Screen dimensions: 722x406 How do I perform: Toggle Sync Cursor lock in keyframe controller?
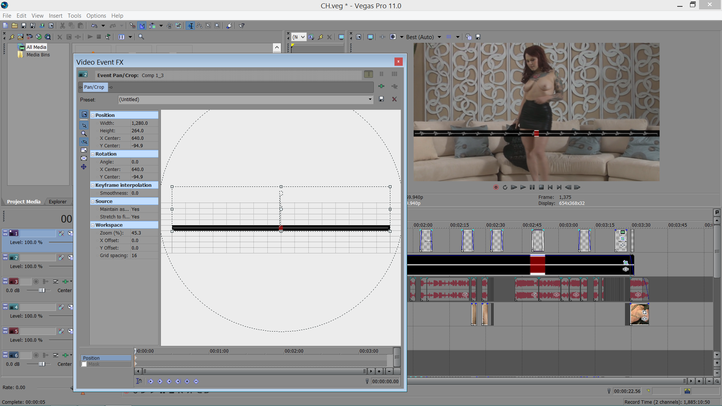coord(139,381)
